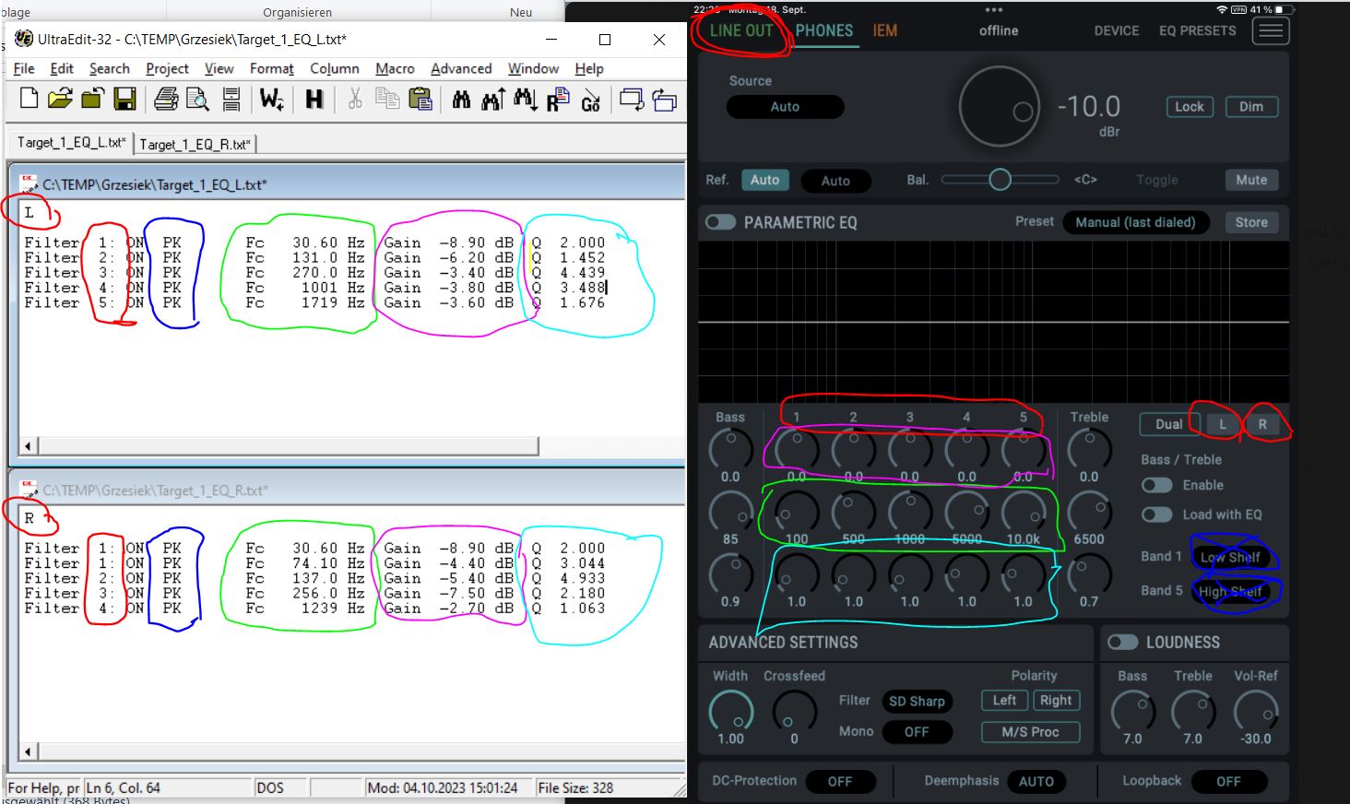This screenshot has width=1350, height=804.
Task: Toggle DC-Protection OFF
Action: click(840, 781)
